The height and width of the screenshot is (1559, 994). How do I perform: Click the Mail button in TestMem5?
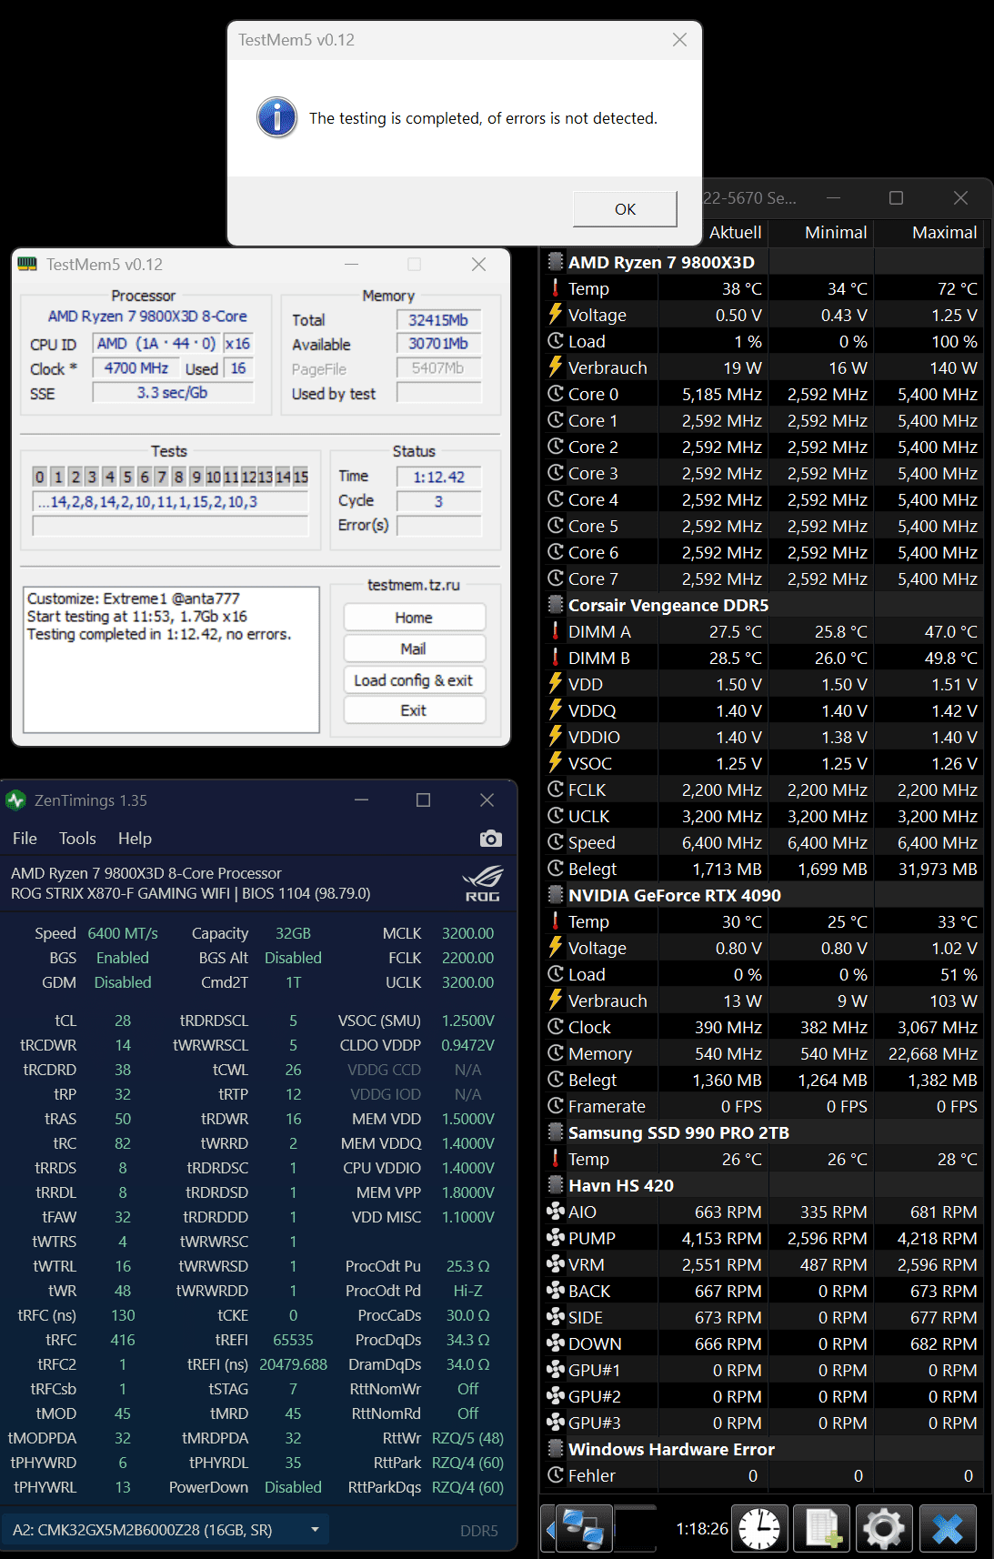[x=414, y=649]
